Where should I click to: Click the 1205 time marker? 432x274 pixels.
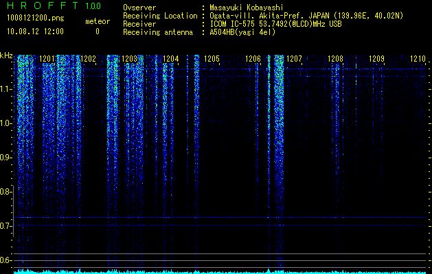point(212,59)
